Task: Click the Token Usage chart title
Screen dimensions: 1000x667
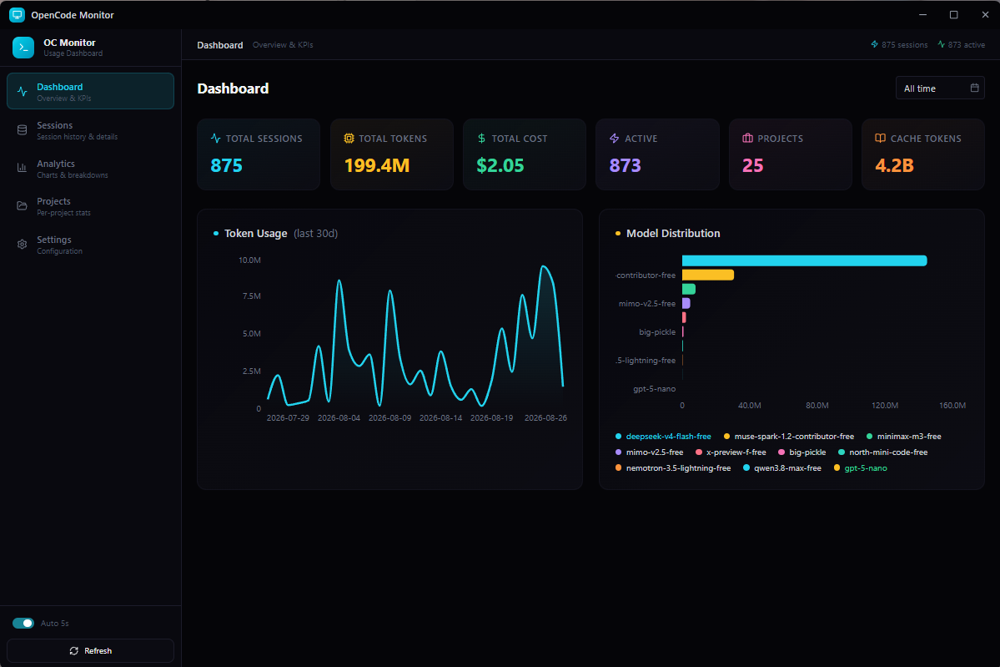Action: click(x=256, y=234)
